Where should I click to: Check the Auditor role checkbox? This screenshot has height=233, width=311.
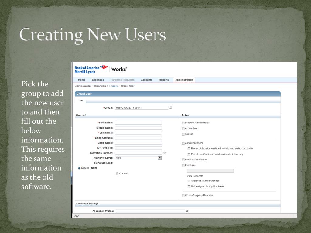pos(183,134)
